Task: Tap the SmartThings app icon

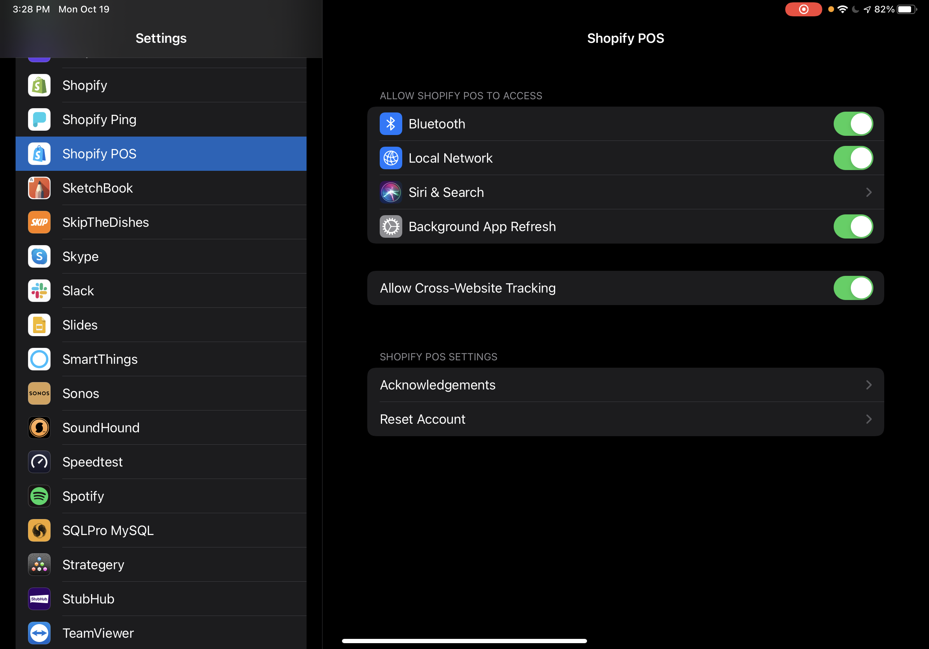Action: click(39, 359)
